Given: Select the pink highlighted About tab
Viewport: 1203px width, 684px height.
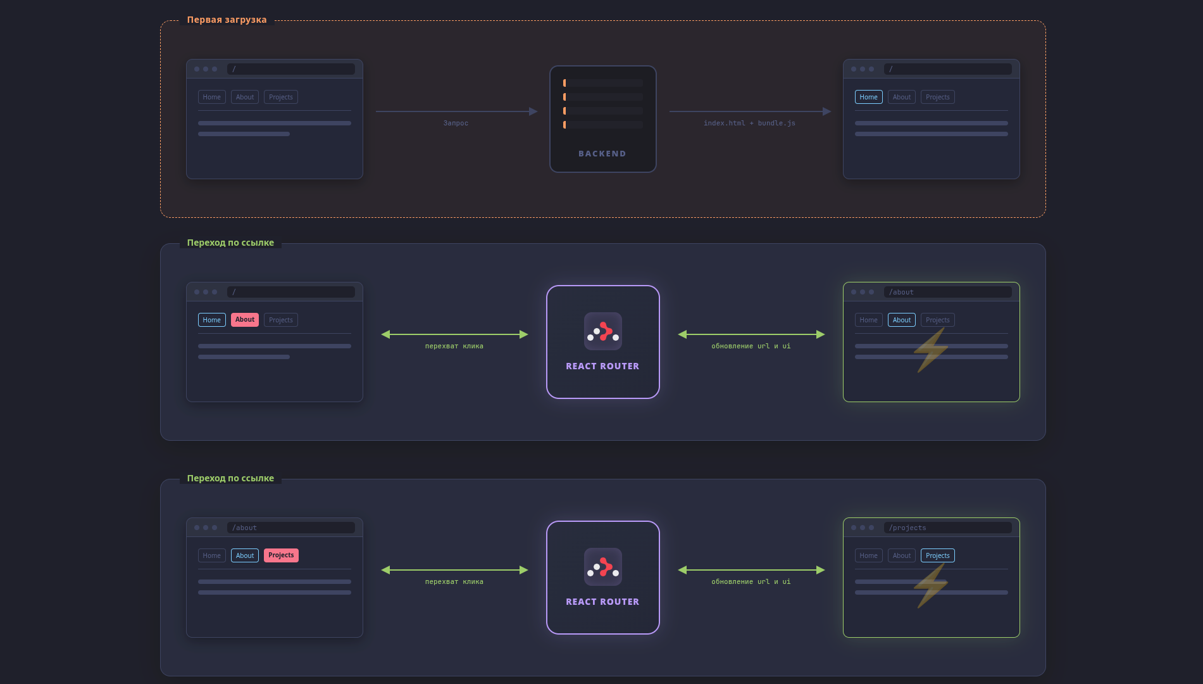Looking at the screenshot, I should coord(245,320).
